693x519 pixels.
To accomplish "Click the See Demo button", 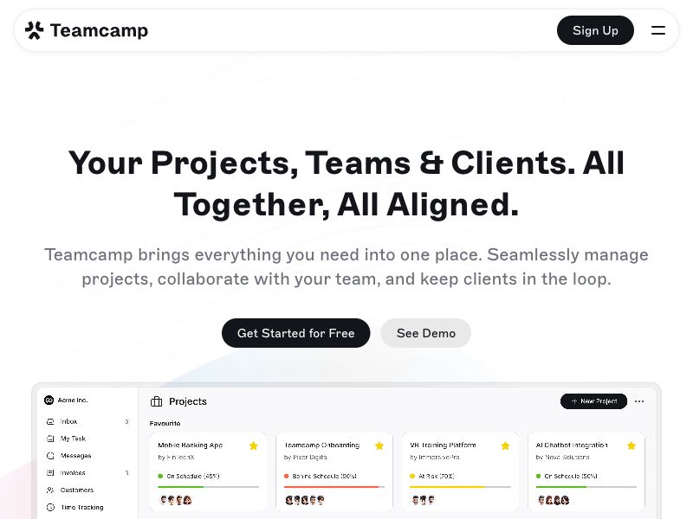I will (x=425, y=333).
